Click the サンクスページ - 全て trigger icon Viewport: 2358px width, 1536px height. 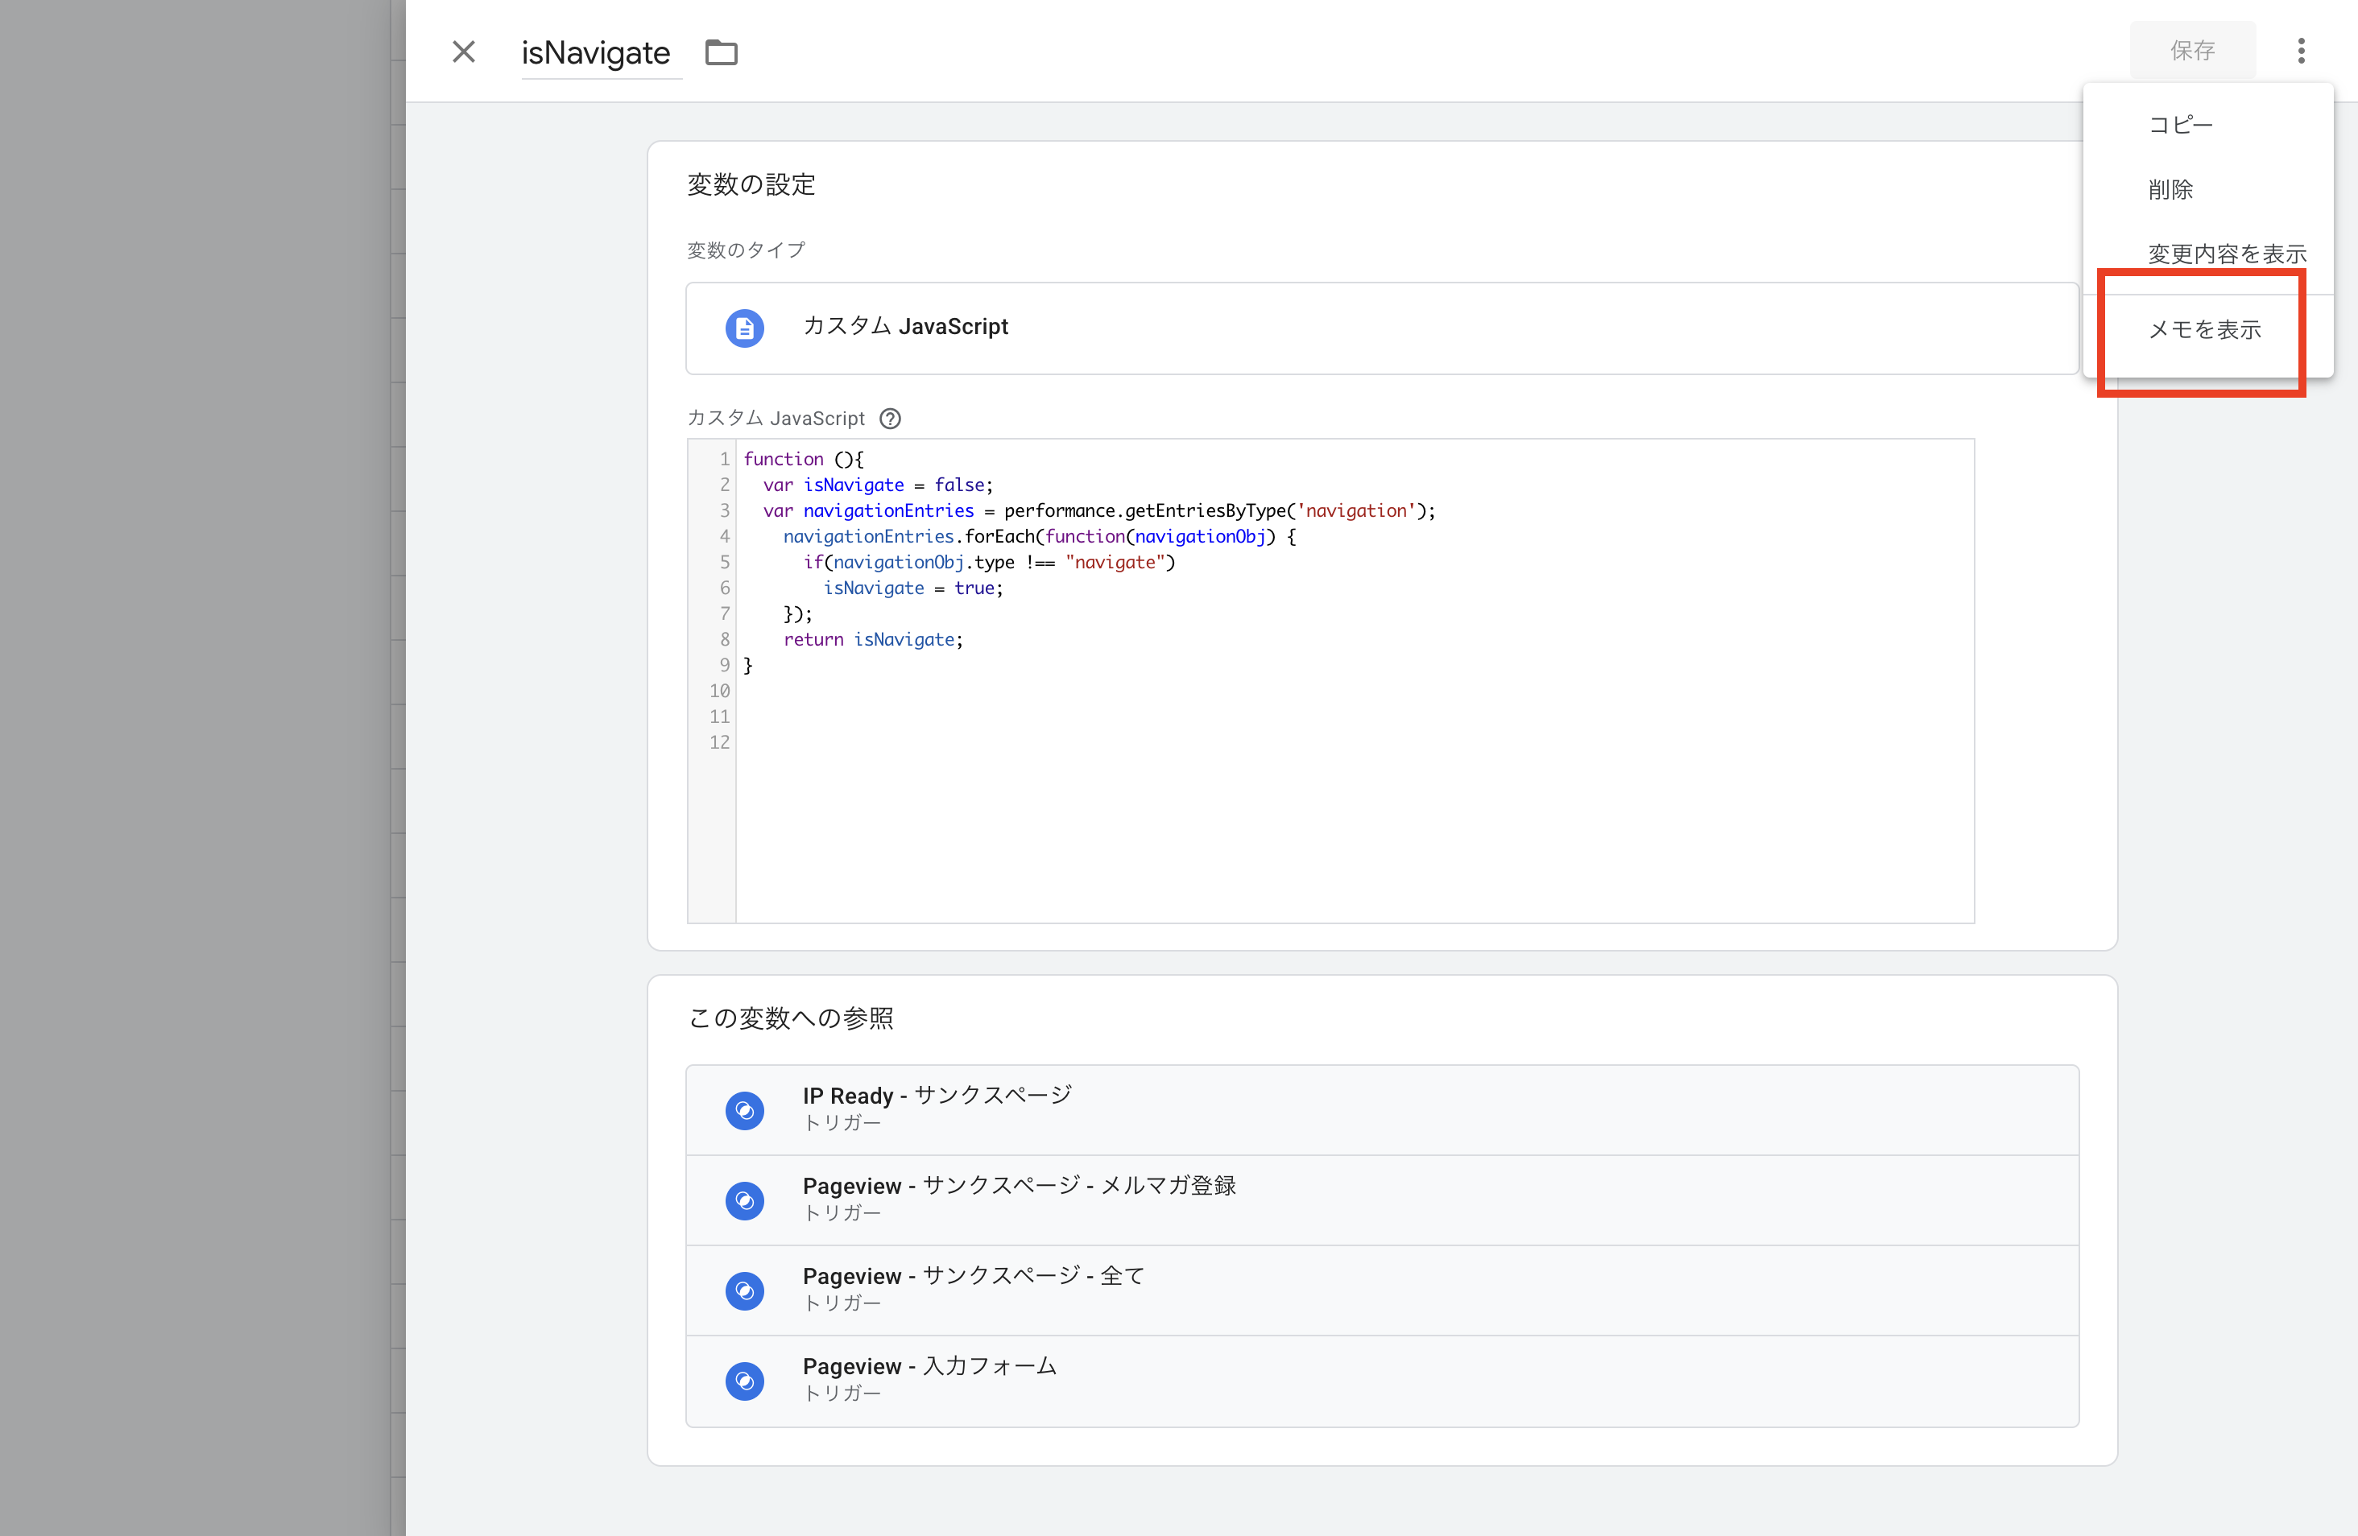[744, 1290]
